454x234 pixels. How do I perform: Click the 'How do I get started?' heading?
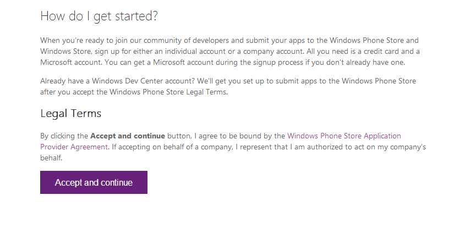(99, 16)
